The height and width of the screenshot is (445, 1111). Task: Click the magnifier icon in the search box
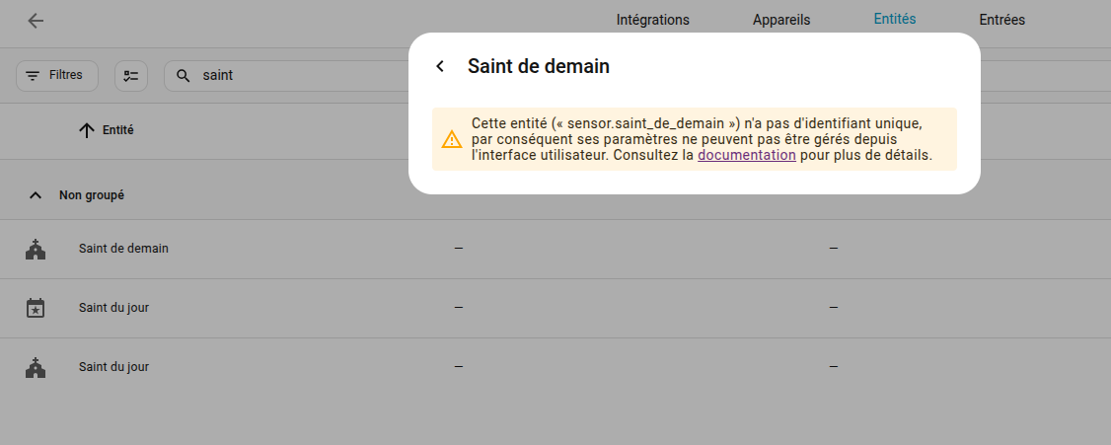pyautogui.click(x=183, y=75)
